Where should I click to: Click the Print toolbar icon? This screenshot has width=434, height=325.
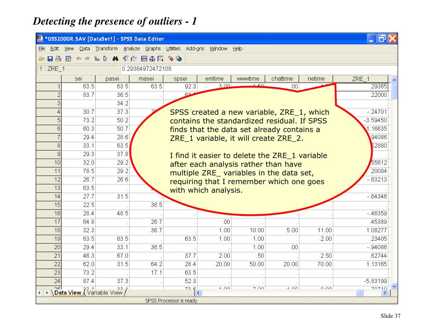(58, 58)
